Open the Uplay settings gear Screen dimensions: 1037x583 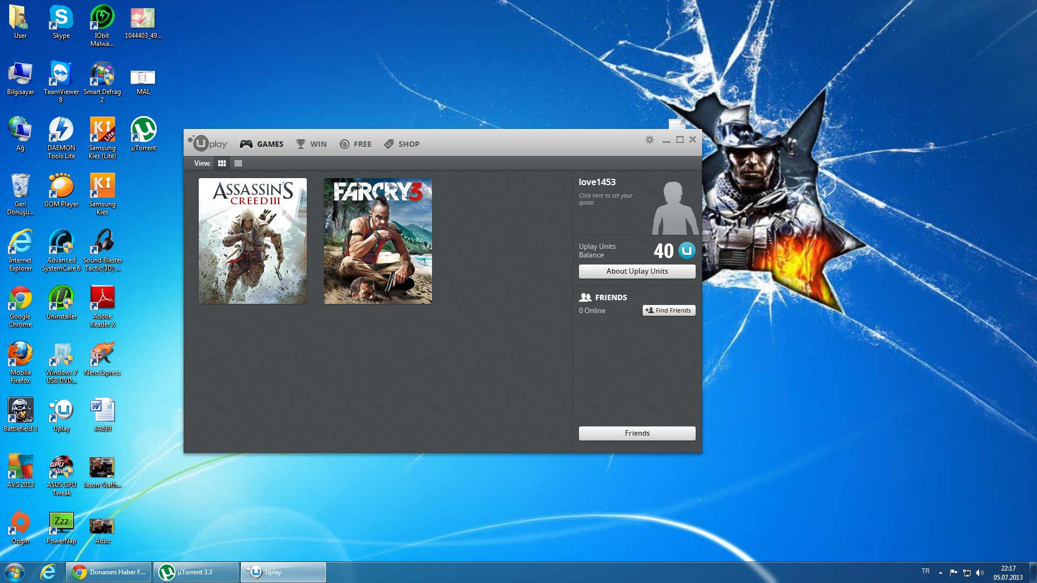(650, 140)
